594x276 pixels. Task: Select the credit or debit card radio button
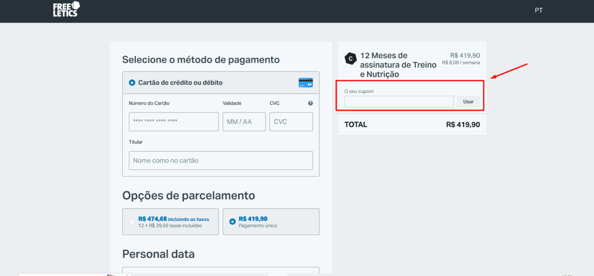coord(132,82)
